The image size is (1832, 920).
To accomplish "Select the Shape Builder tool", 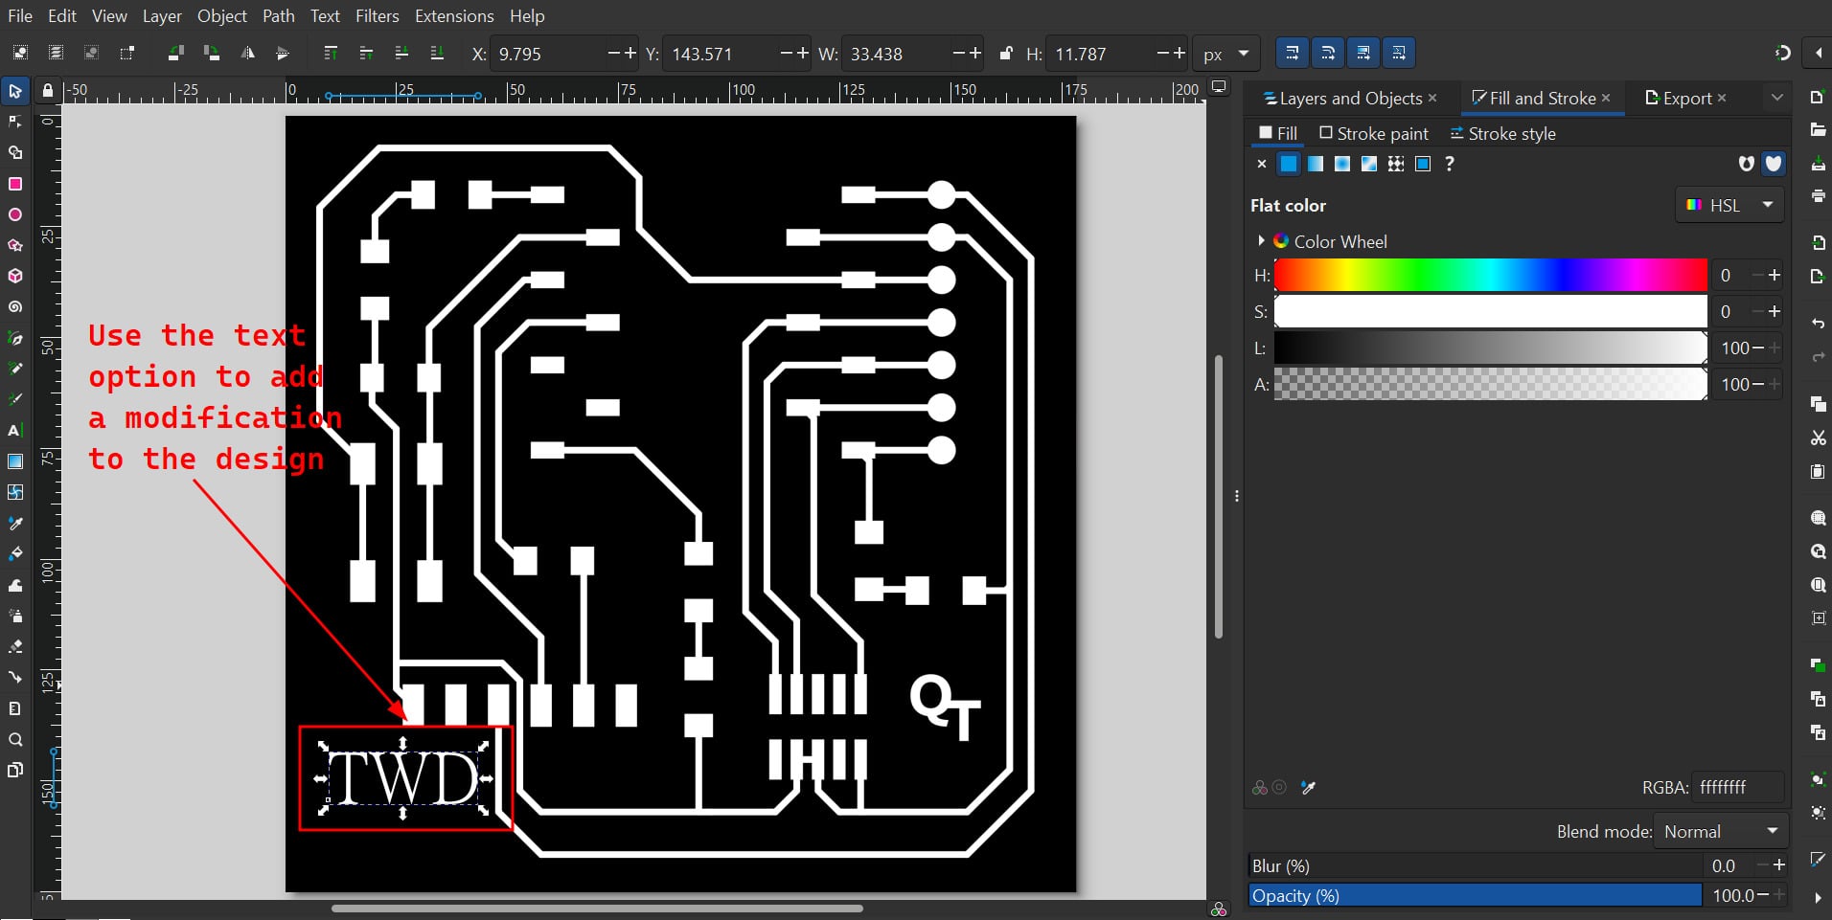I will [15, 152].
